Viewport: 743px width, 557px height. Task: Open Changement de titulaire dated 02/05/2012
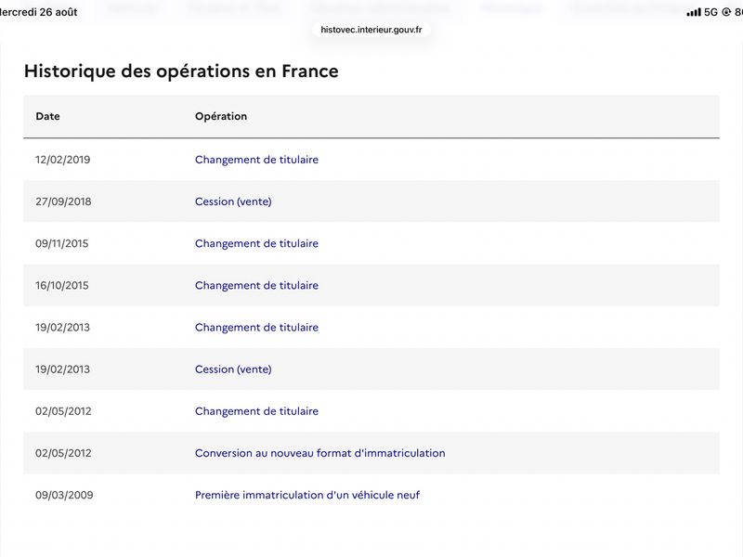point(256,411)
